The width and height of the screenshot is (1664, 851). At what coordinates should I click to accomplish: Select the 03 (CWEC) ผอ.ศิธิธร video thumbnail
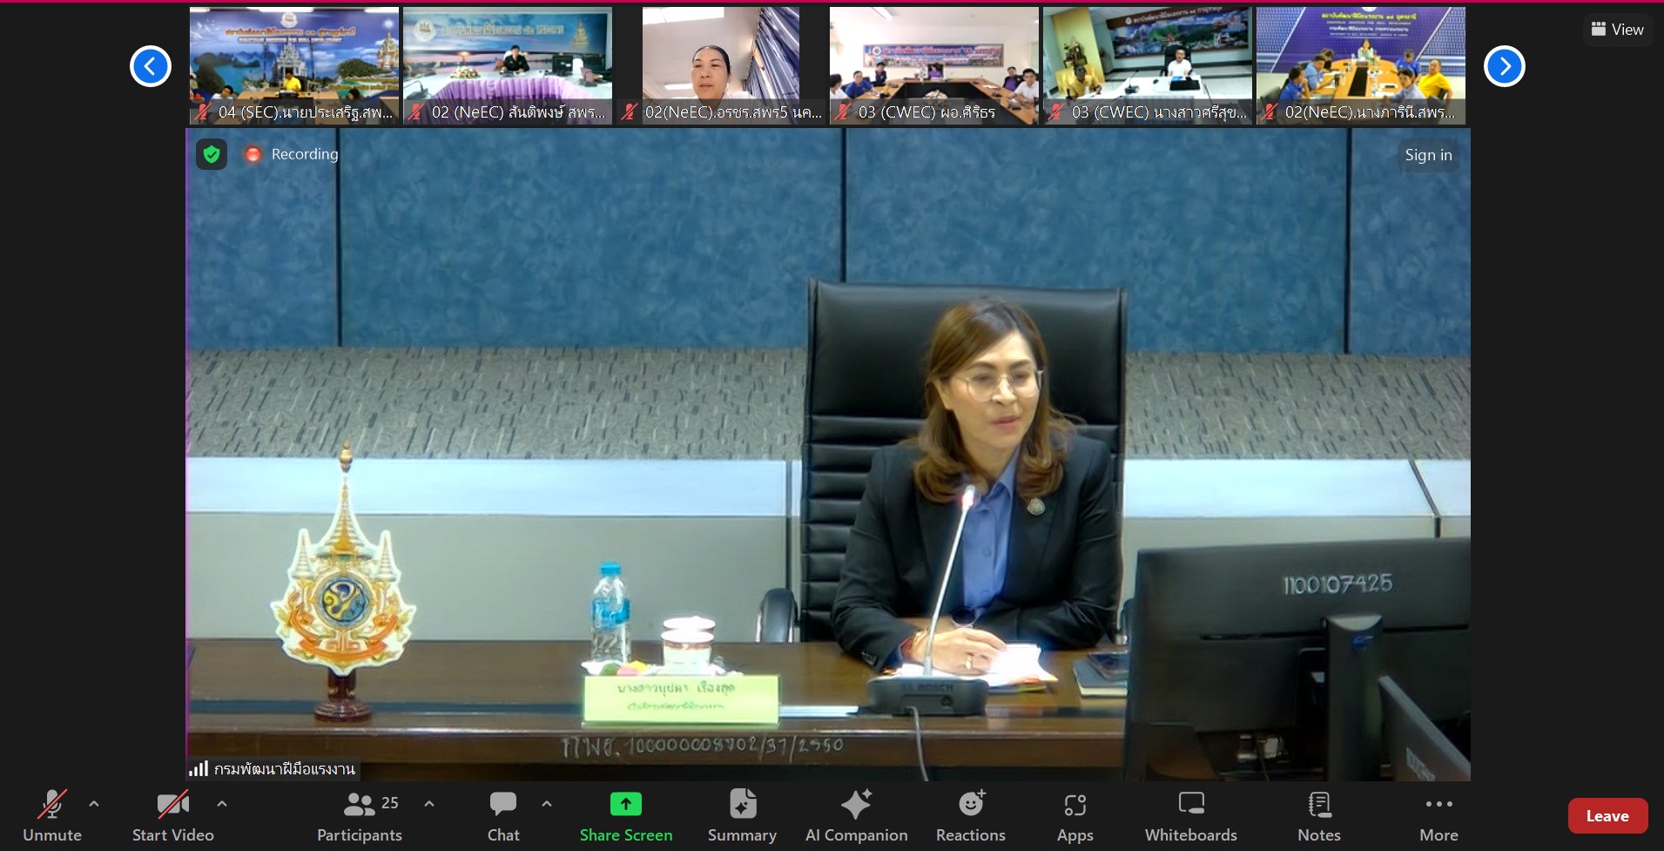933,65
